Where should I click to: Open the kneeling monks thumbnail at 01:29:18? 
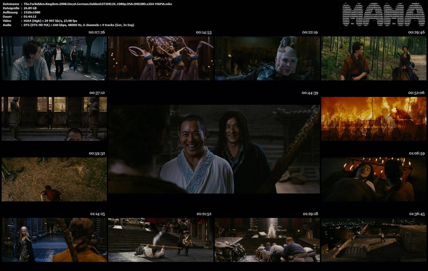pos(267,240)
